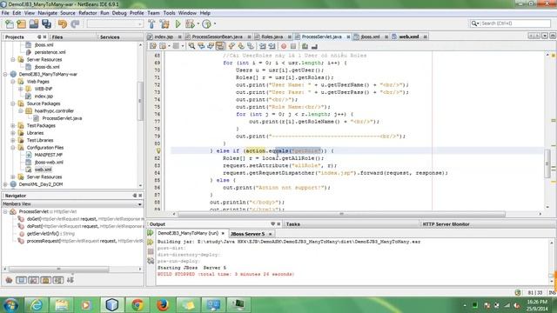Open the Refactor menu
The height and width of the screenshot is (313, 557).
[88, 13]
